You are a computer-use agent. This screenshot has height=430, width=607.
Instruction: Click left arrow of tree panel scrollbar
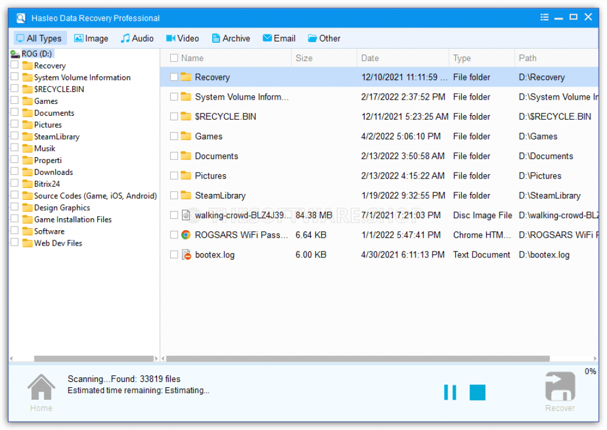[12, 358]
